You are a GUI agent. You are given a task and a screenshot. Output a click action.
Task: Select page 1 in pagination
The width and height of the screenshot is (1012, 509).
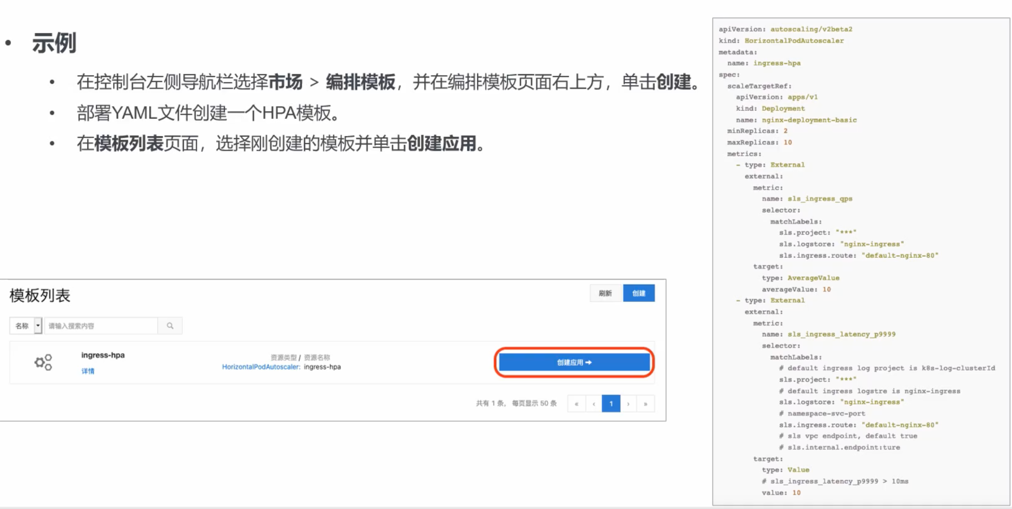(611, 404)
